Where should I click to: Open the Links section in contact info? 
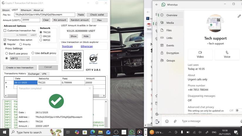click(x=171, y=38)
